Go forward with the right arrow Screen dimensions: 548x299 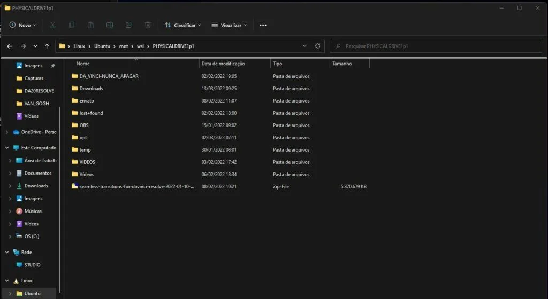[23, 46]
